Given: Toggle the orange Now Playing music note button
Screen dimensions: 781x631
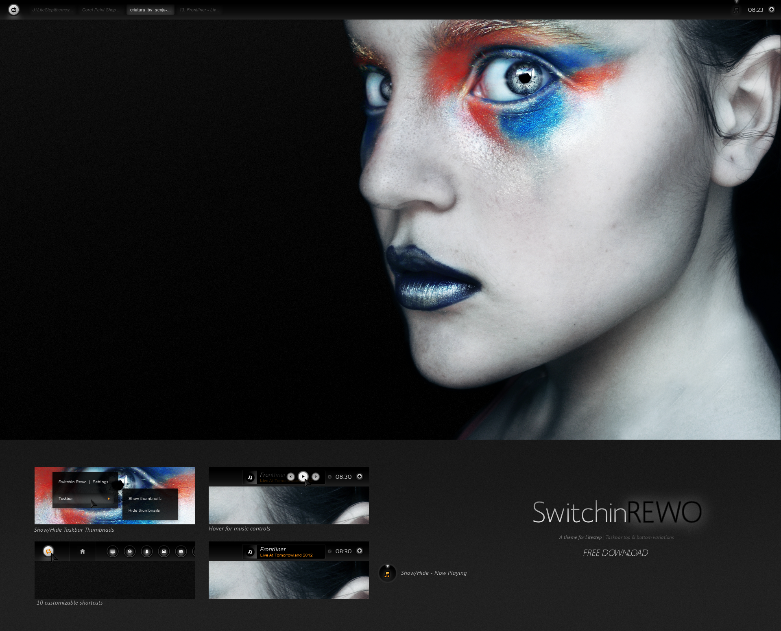Looking at the screenshot, I should click(387, 574).
